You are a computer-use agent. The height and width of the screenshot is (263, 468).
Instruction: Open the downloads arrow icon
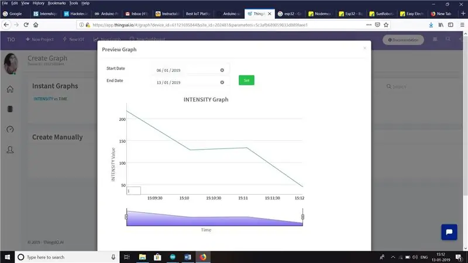pyautogui.click(x=431, y=25)
